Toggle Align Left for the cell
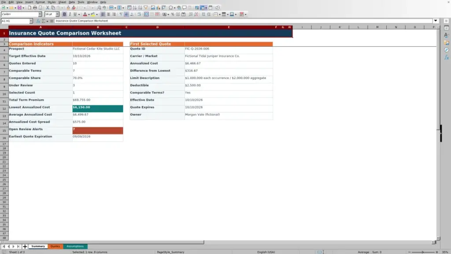 point(103,14)
